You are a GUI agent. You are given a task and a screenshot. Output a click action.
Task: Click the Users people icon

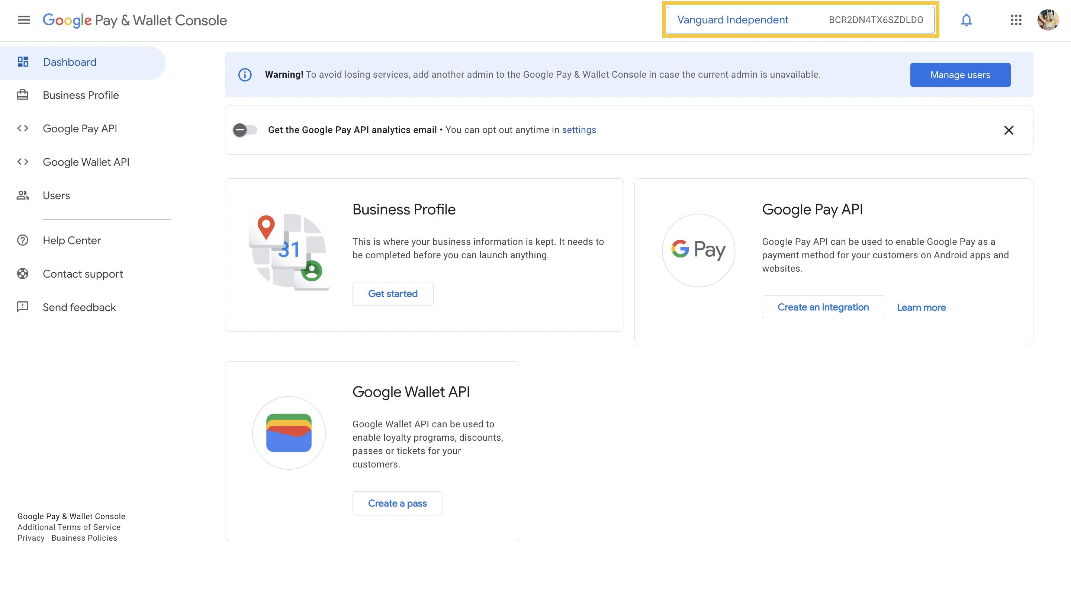[23, 195]
